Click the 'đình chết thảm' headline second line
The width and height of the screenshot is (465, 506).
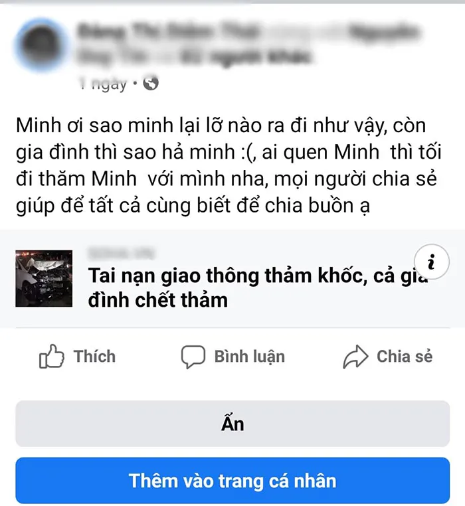click(158, 300)
